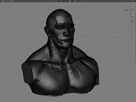Screen dimensions: 136x102
Task: Switch perspective/orthographic with the grid icon
Action: coord(133,25)
